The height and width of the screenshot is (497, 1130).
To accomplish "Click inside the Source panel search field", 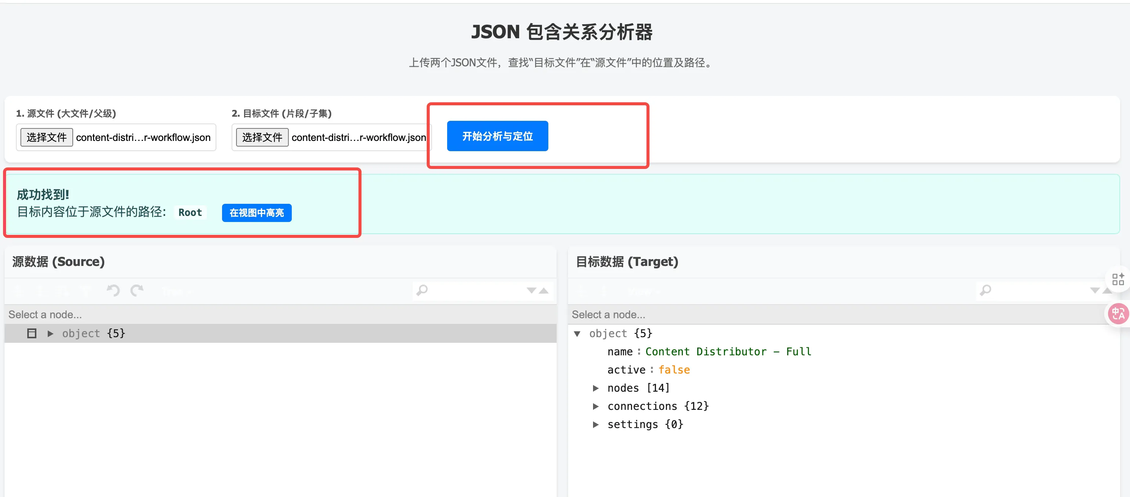I will coord(474,291).
